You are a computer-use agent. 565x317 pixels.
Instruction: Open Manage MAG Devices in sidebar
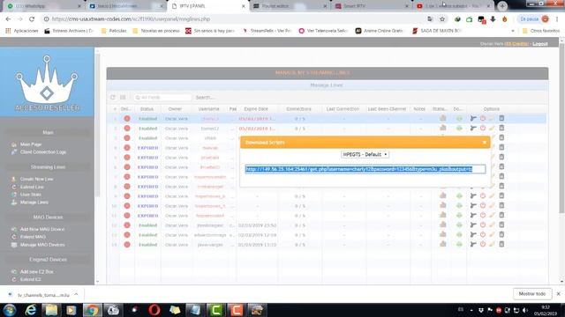point(42,245)
